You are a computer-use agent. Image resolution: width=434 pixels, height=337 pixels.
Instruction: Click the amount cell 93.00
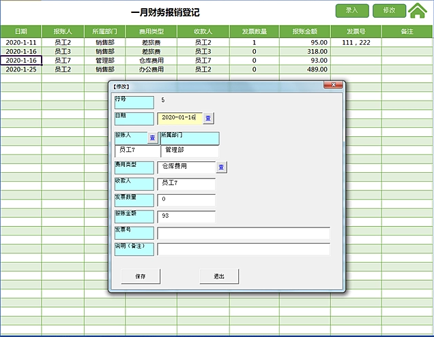[x=305, y=60]
